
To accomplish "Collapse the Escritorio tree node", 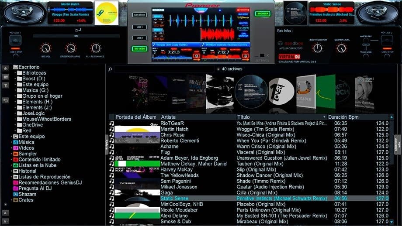I will tap(11, 67).
